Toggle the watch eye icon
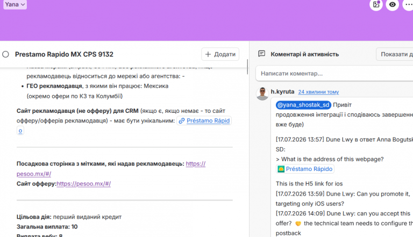 coord(392,4)
